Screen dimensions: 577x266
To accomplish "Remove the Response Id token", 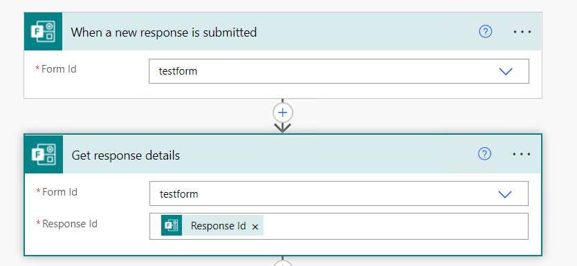I will tap(255, 227).
